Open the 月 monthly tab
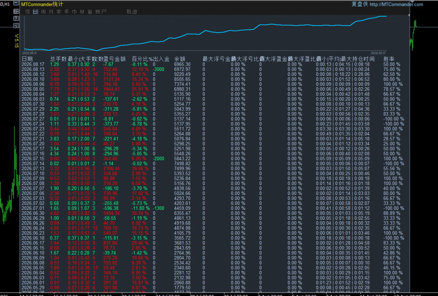This screenshot has height=296, width=438. [x=51, y=12]
